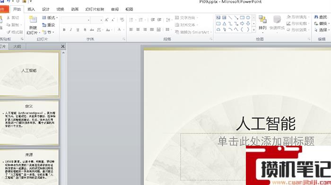Select the straight line shape
Viewport: 331px width, 185px height.
(x=230, y=18)
